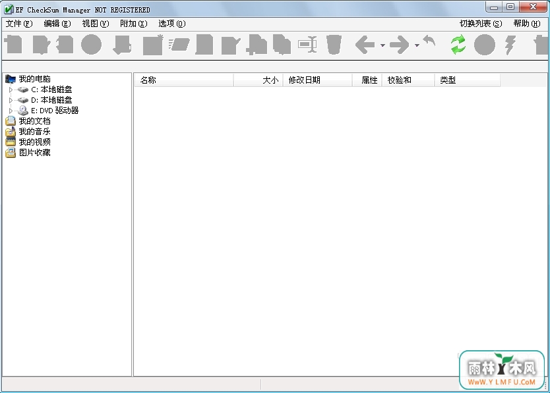Open the back arrow history dropdown

tap(382, 45)
